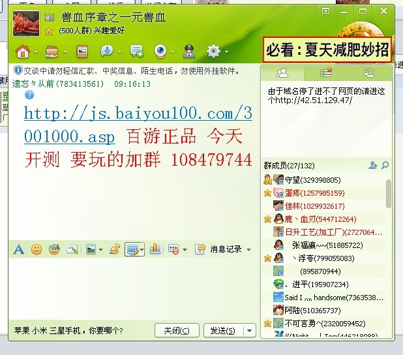Screen dimensions: 403x355
Task: Switch to the list tab with red dot
Action: (x=325, y=72)
